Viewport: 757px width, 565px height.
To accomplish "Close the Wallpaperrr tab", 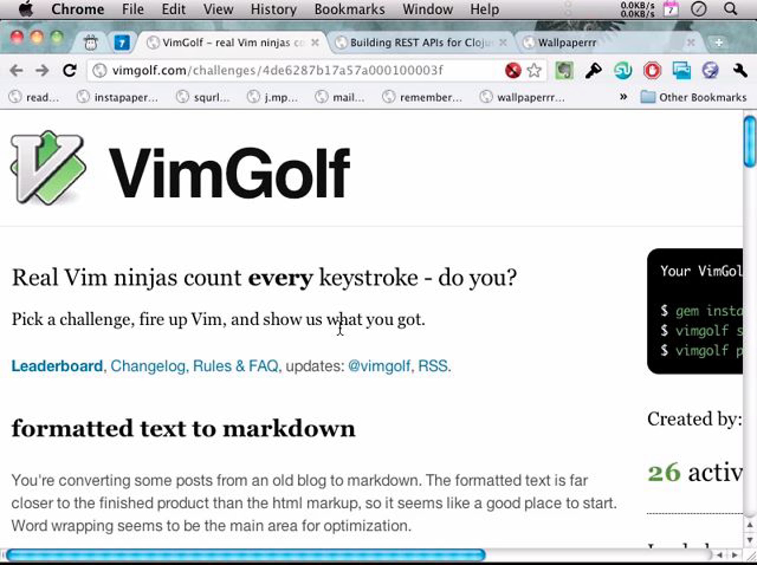I will point(691,43).
